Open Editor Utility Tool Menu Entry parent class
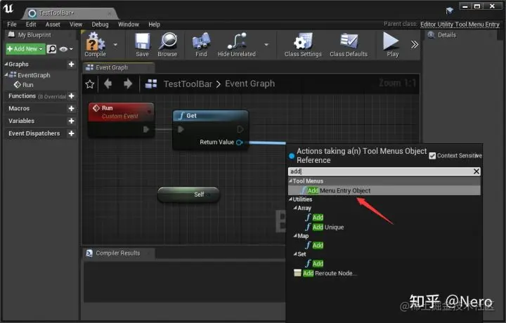Viewport: 506px width, 323px height. (460, 24)
